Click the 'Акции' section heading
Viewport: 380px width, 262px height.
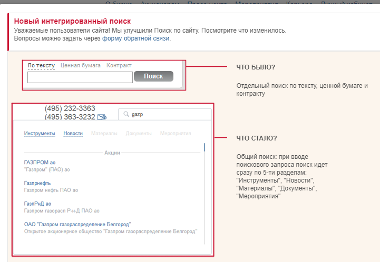[x=112, y=153]
